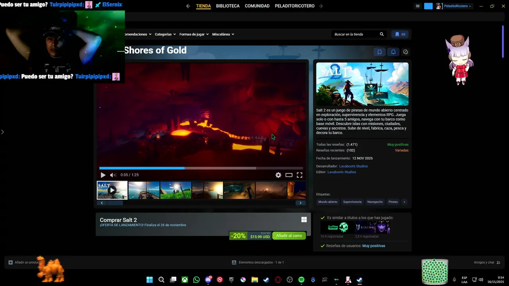Open Spotify from the taskbar
The width and height of the screenshot is (509, 286).
[301, 280]
